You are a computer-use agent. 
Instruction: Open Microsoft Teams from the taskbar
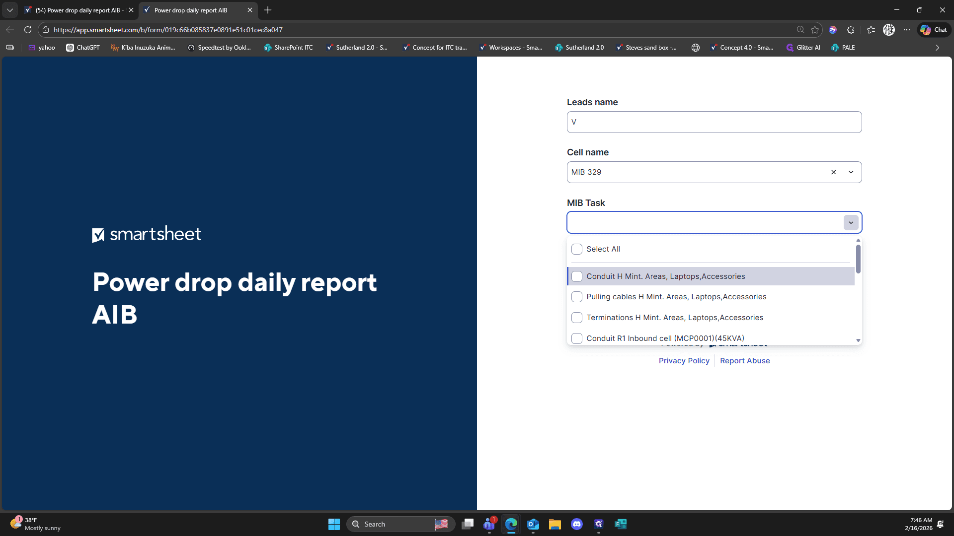[x=489, y=524]
